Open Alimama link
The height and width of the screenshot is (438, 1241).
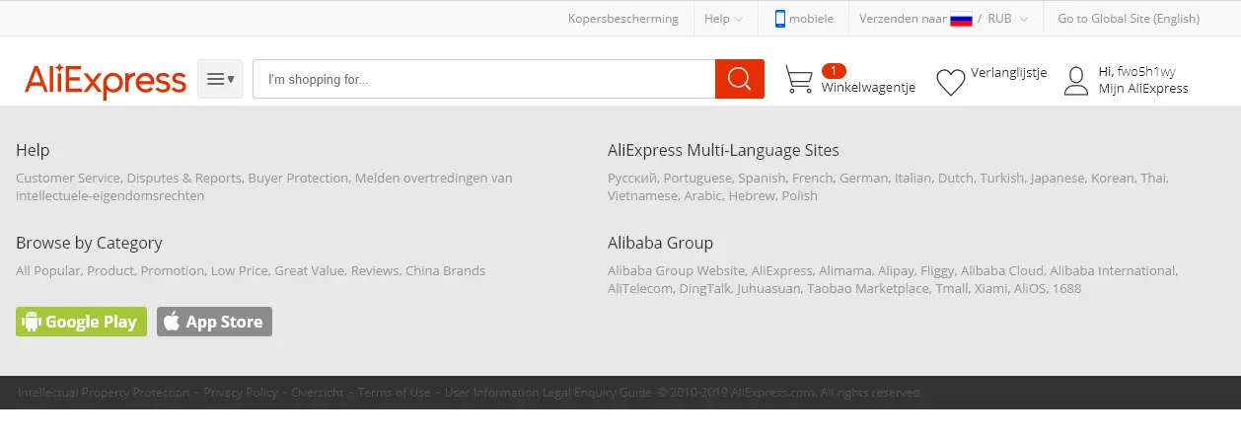click(x=845, y=270)
